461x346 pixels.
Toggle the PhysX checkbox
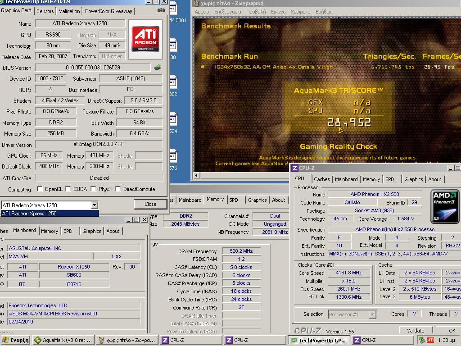point(94,189)
